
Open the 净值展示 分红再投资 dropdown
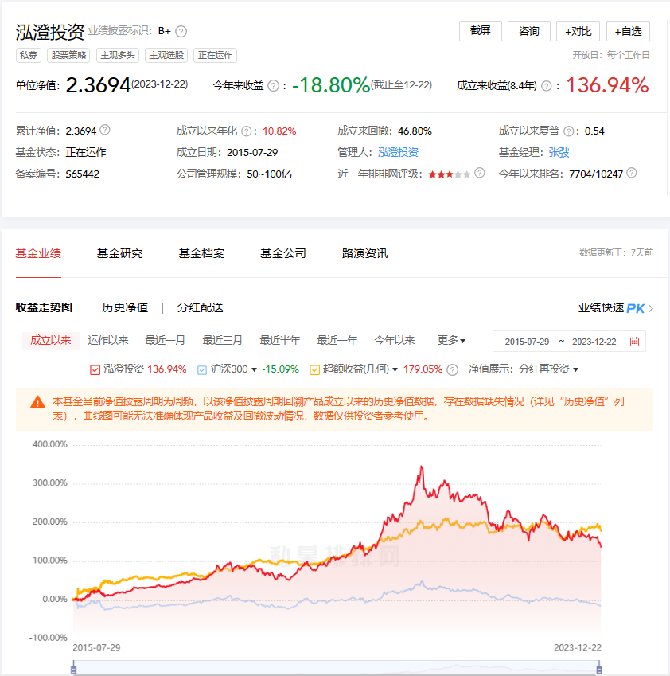coord(548,369)
